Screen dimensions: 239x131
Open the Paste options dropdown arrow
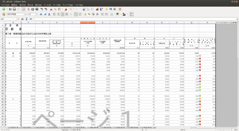coord(62,9)
